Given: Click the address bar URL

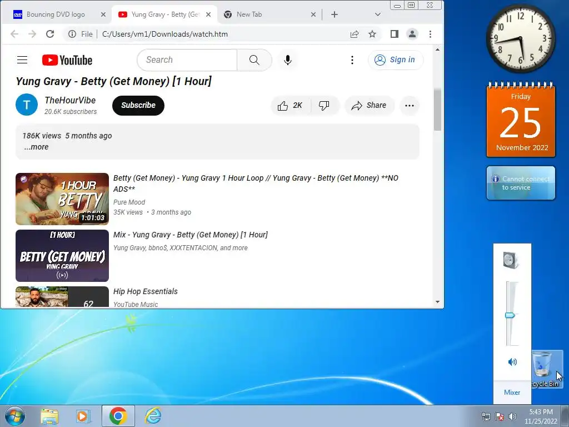Looking at the screenshot, I should coord(165,34).
